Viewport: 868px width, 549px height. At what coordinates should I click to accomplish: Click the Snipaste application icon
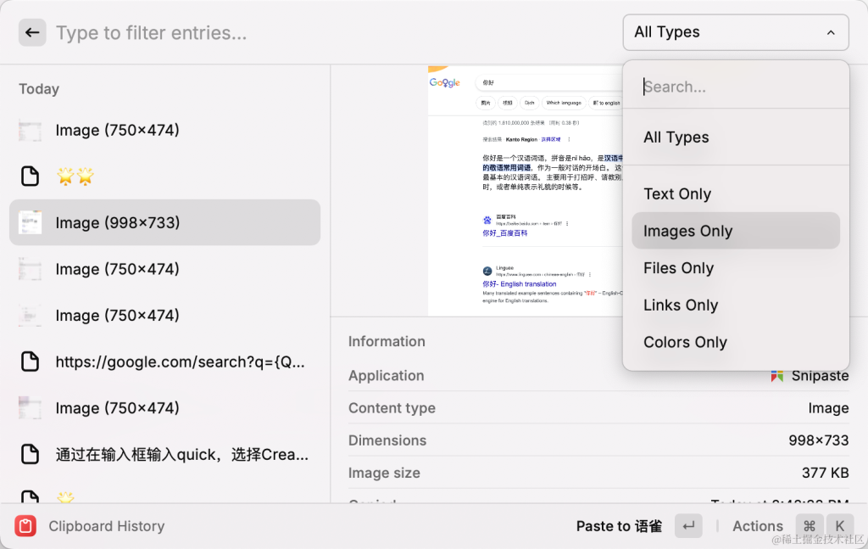777,376
